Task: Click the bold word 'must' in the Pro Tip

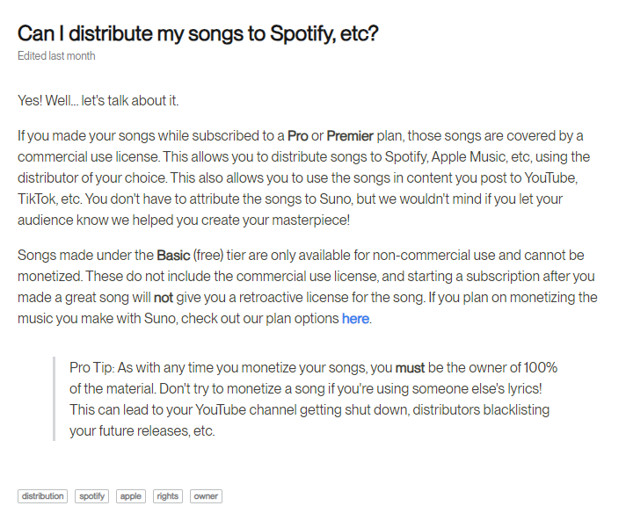Action: (x=409, y=368)
